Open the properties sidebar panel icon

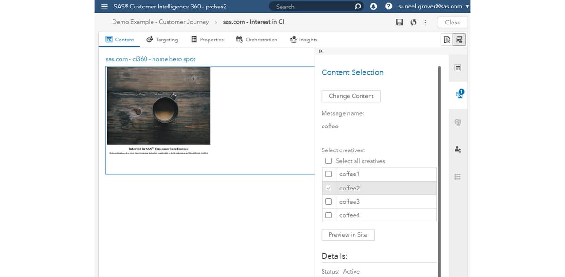458,68
